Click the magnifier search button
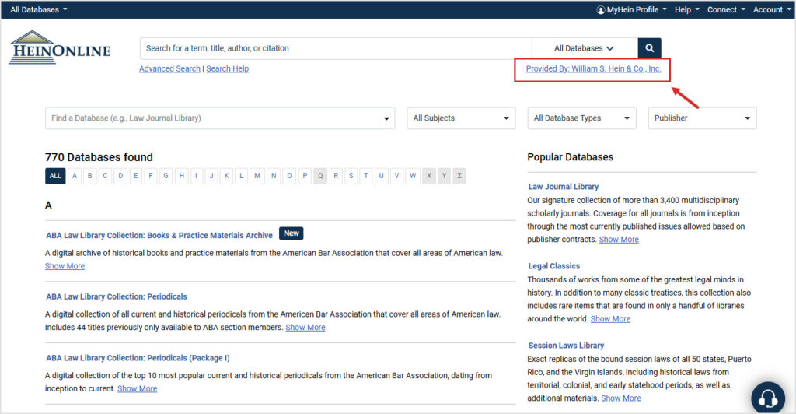This screenshot has width=796, height=414. pyautogui.click(x=649, y=48)
